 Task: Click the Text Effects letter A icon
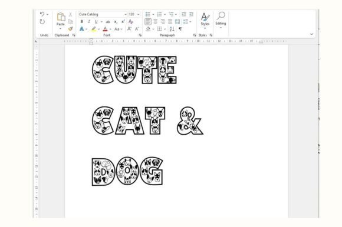pos(81,29)
